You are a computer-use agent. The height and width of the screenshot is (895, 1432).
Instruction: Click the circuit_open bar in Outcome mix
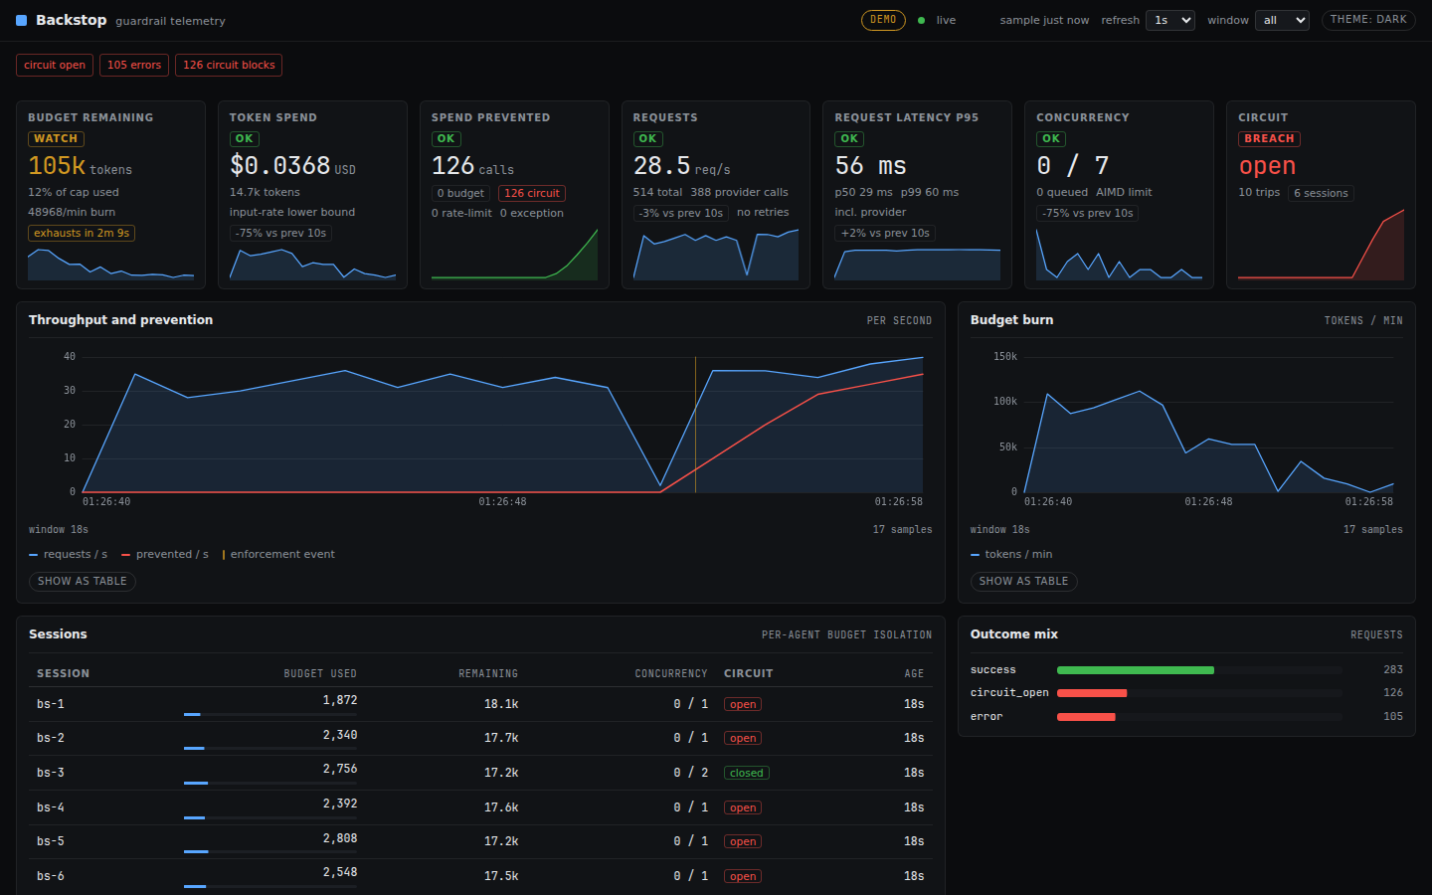pos(1092,693)
